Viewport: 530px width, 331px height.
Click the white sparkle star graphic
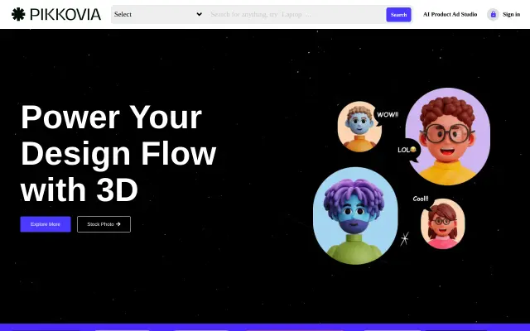tap(405, 238)
